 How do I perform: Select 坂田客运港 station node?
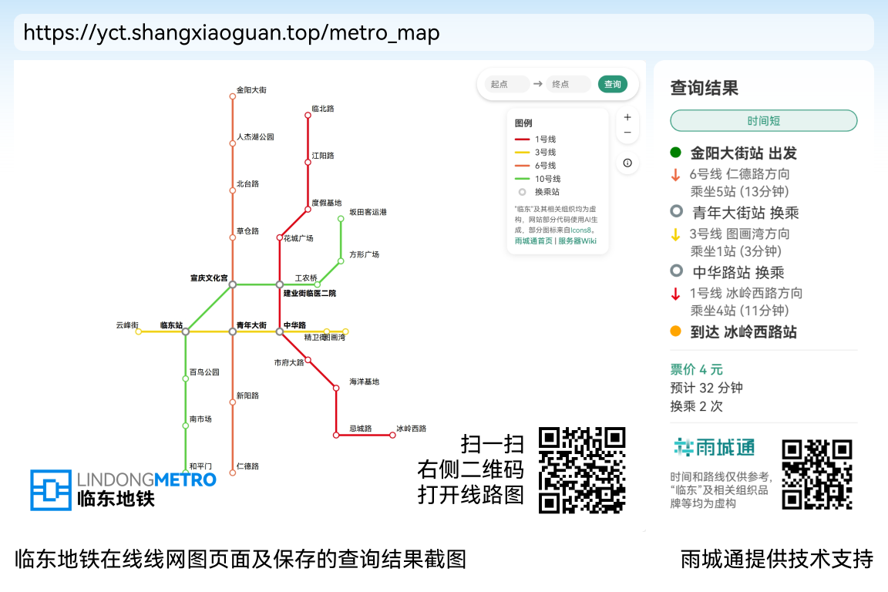click(x=341, y=219)
